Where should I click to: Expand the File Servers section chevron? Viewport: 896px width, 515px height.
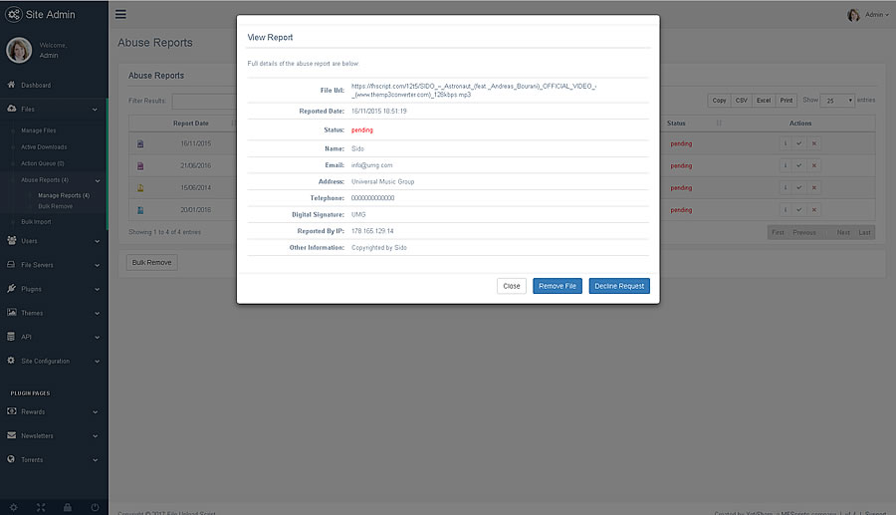click(97, 265)
